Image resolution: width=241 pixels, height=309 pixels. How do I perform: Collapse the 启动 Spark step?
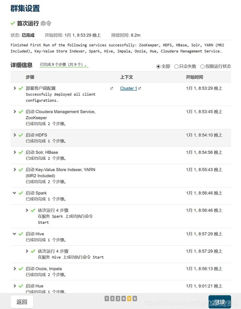coord(14,193)
